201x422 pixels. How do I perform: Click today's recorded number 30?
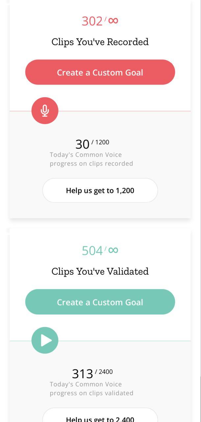click(82, 144)
